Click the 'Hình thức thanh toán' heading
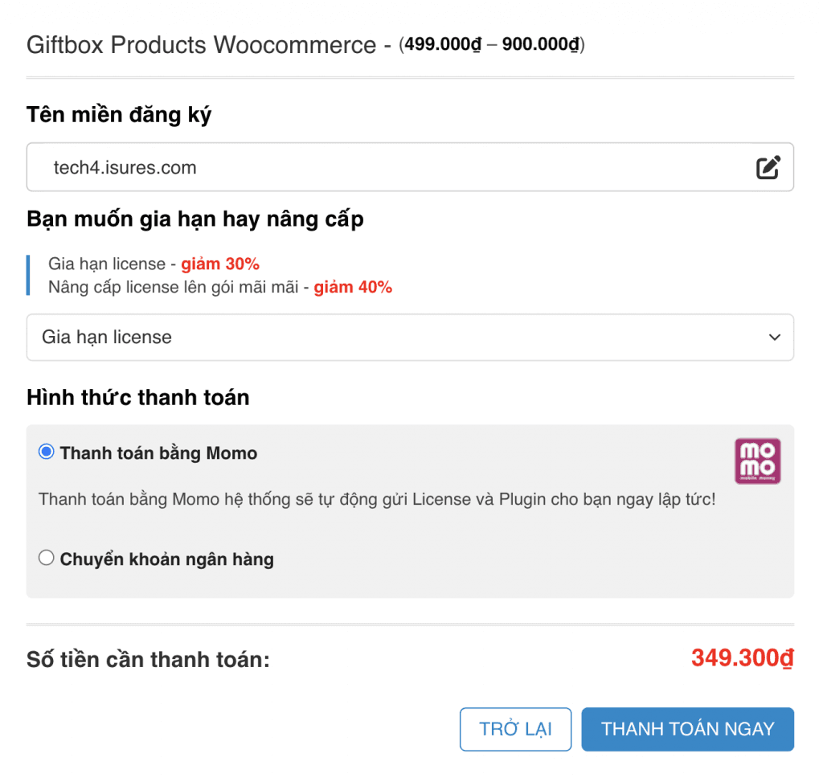 coord(137,397)
